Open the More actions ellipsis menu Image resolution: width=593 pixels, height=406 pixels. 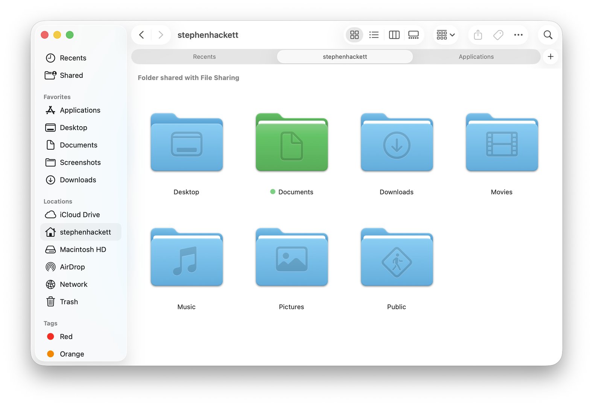[x=518, y=35]
